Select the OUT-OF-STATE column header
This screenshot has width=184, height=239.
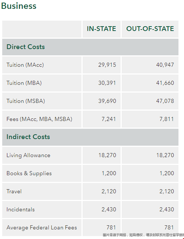(x=150, y=29)
